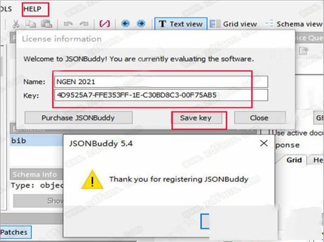Select the Grid tab in response panel
This screenshot has width=324, height=242.
tap(294, 160)
